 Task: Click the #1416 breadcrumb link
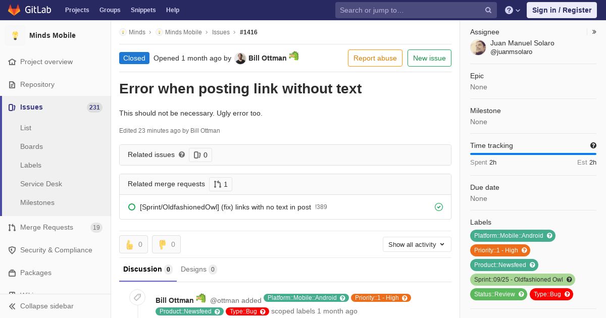248,32
